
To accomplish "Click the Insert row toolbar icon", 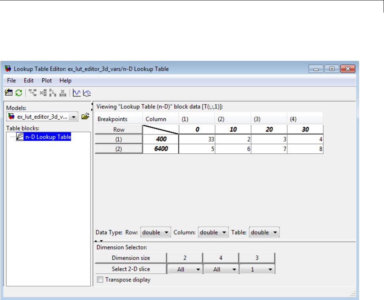I will (x=33, y=93).
